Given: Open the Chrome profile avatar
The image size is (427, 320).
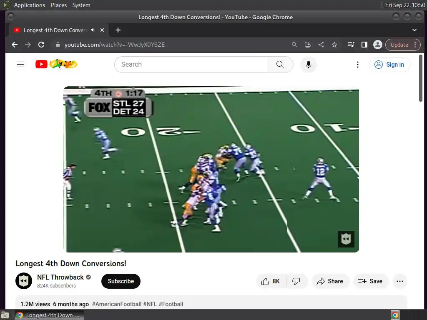Looking at the screenshot, I should tap(378, 45).
